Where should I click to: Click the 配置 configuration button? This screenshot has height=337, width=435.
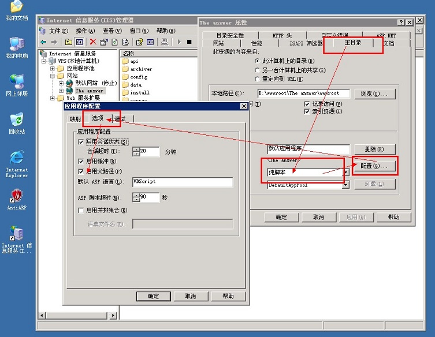point(375,166)
